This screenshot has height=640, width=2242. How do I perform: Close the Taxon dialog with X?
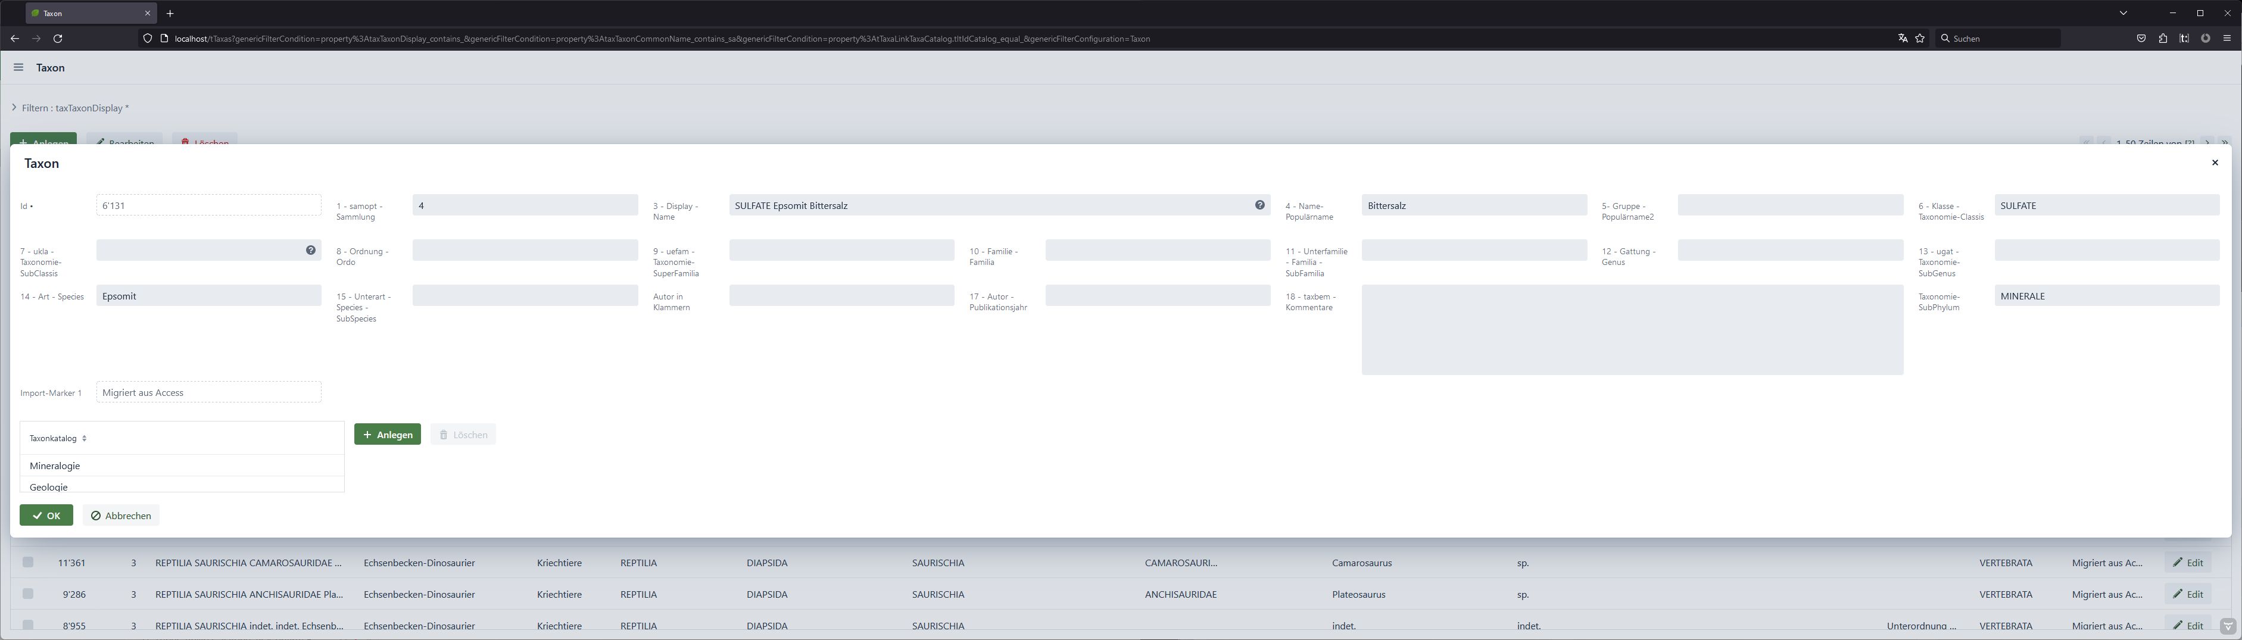point(2215,163)
